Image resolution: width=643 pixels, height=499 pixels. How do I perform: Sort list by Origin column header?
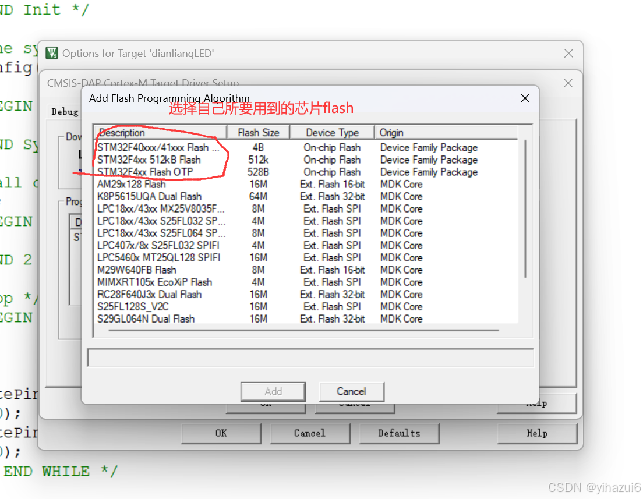tap(446, 133)
